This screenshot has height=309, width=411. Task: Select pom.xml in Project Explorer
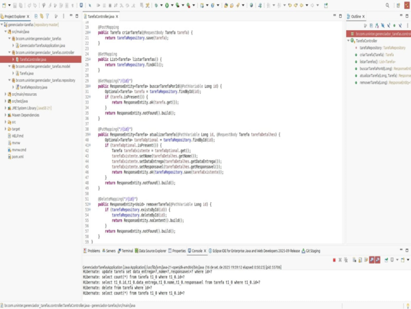17,156
